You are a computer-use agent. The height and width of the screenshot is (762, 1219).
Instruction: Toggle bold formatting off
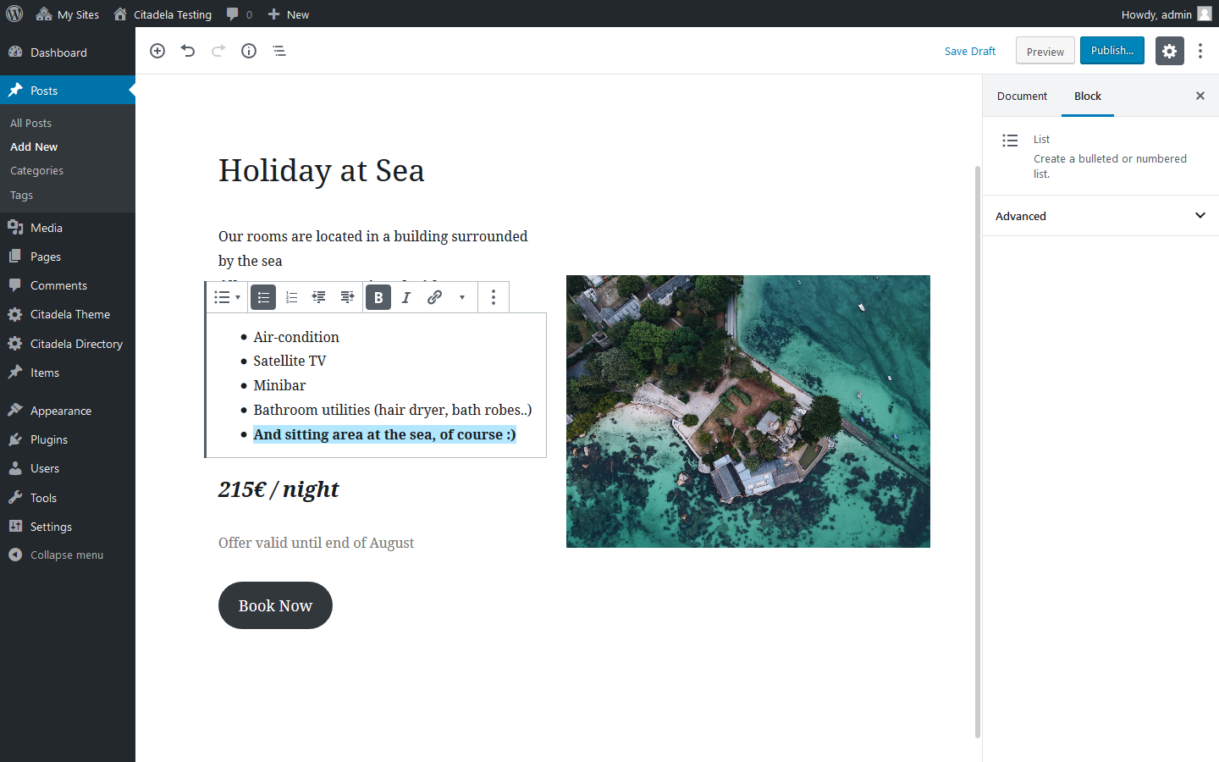coord(378,297)
